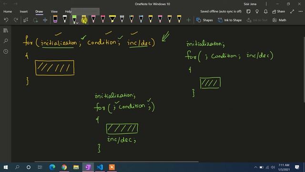Image resolution: width=305 pixels, height=172 pixels.
Task: Open the Windows Start menu
Action: coord(6,167)
